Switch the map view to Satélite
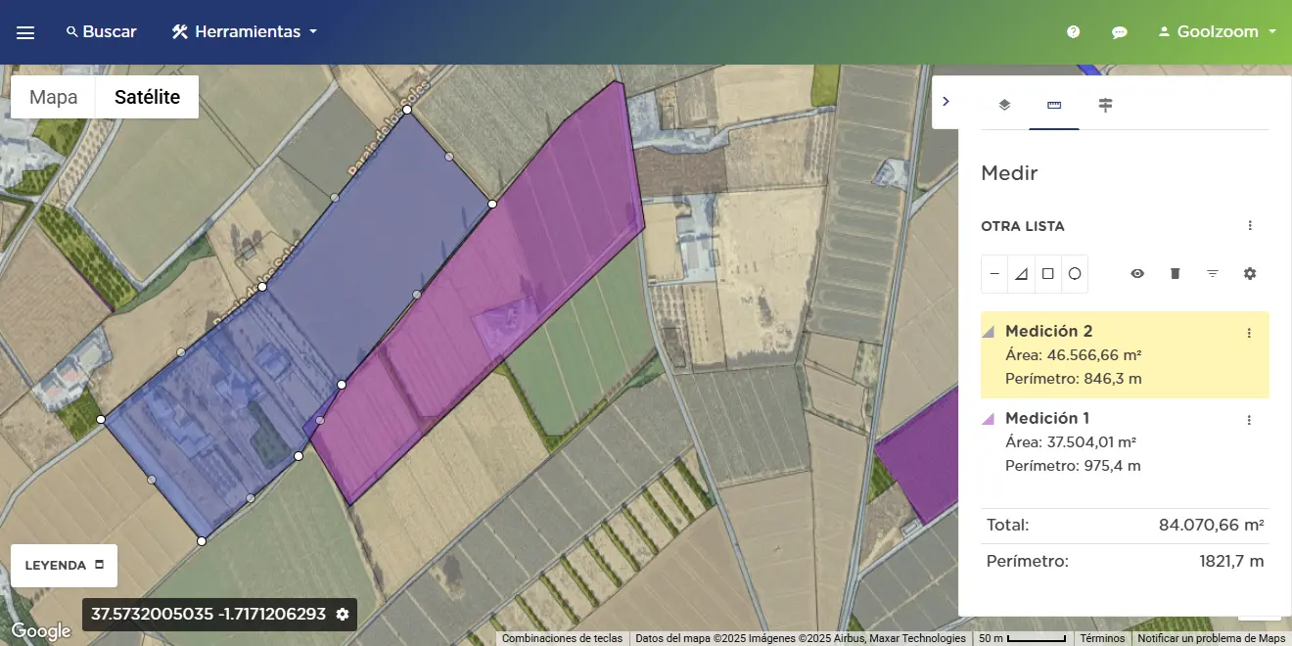Viewport: 1292px width, 646px height. [147, 97]
